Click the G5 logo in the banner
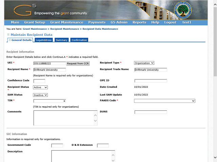217x162 pixels. pos(25,10)
